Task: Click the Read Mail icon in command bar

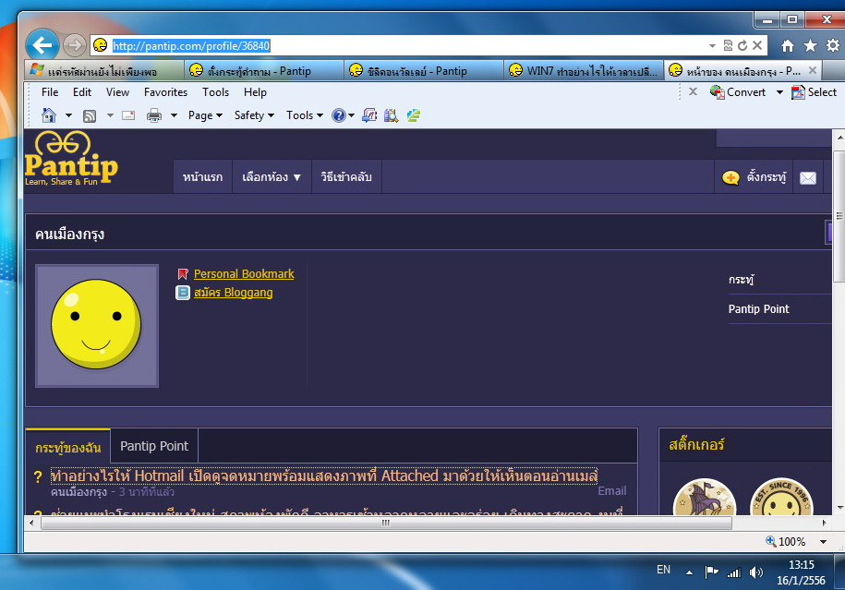Action: tap(128, 115)
